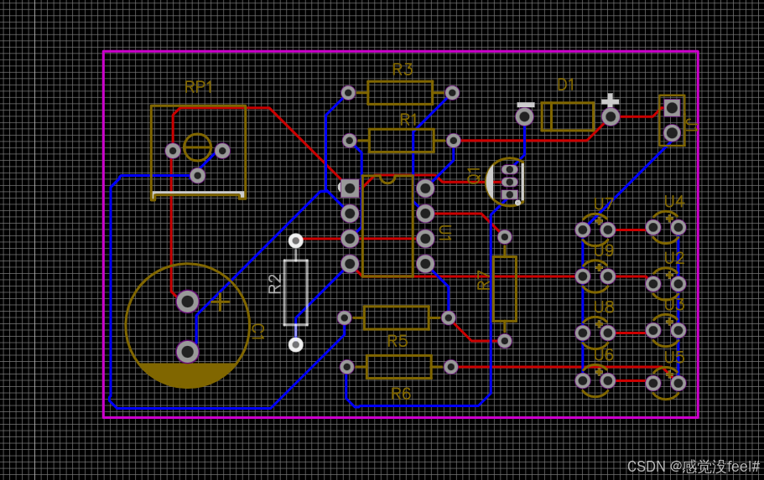The height and width of the screenshot is (480, 764).
Task: Select the U4 designator label
Action: tap(674, 202)
